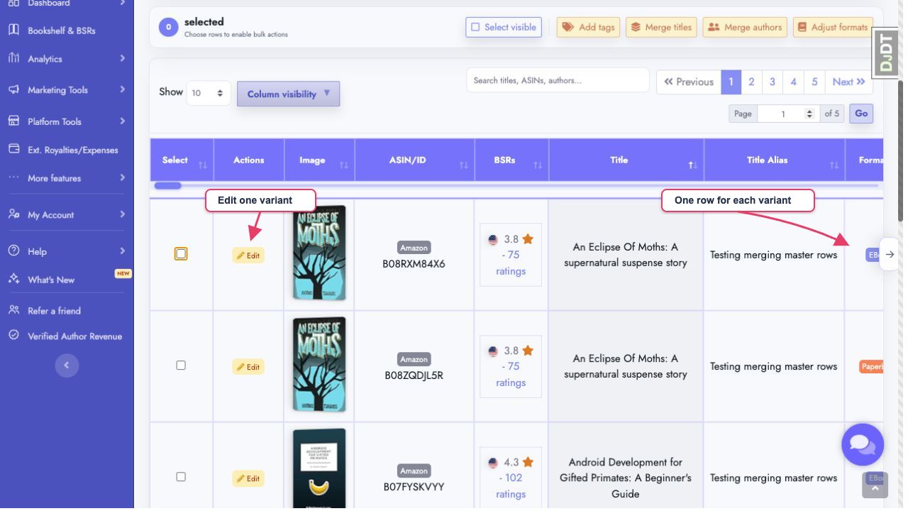908x511 pixels.
Task: Expand the Help submenu chevron
Action: [x=122, y=251]
